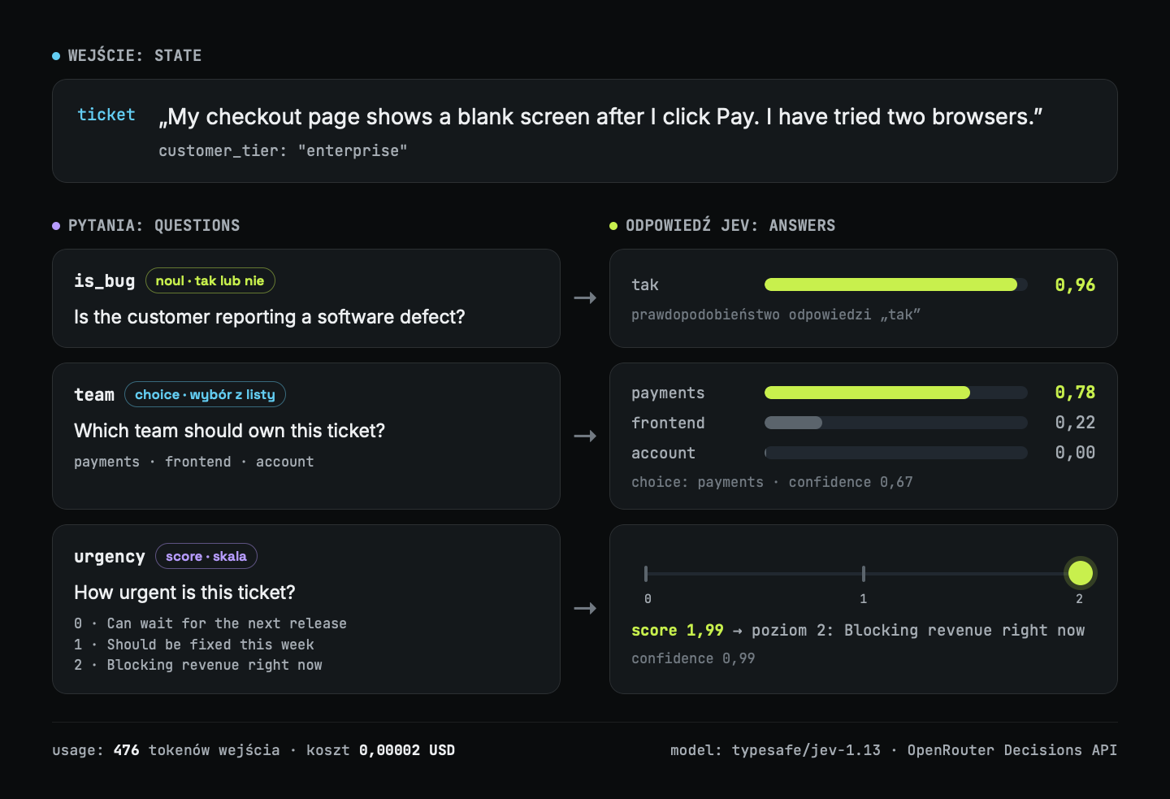This screenshot has width=1170, height=799.
Task: Click the payments probability bar
Action: 895,393
